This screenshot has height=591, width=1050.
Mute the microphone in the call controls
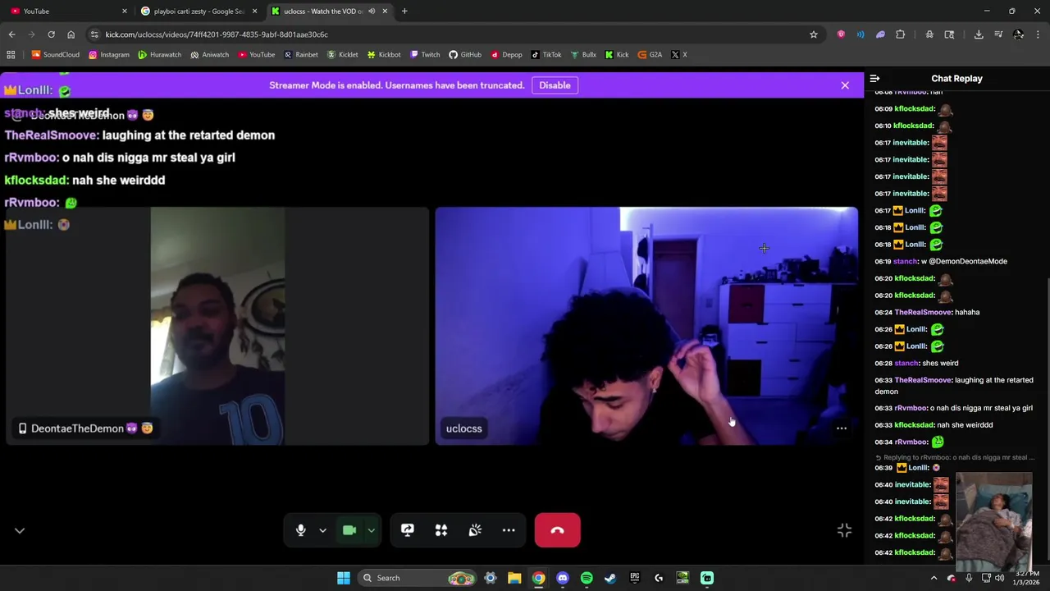click(301, 530)
